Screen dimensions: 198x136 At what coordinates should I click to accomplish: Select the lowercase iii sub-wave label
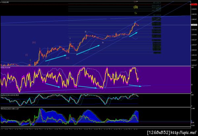85,32
